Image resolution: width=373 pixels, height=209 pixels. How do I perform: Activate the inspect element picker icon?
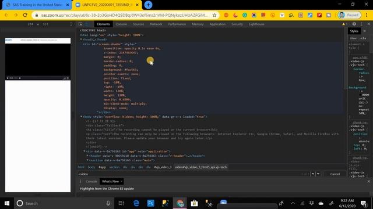point(80,24)
